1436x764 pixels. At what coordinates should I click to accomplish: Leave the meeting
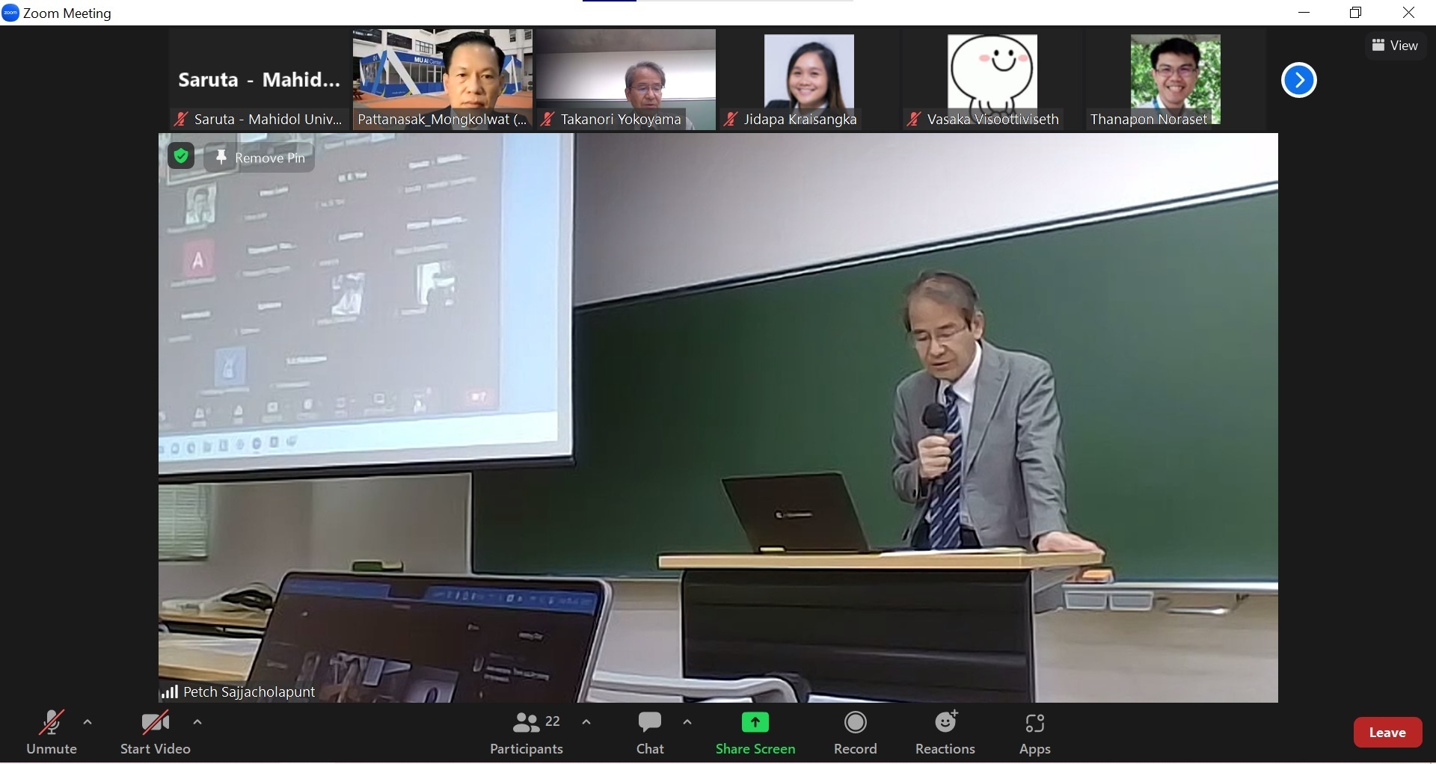tap(1387, 733)
